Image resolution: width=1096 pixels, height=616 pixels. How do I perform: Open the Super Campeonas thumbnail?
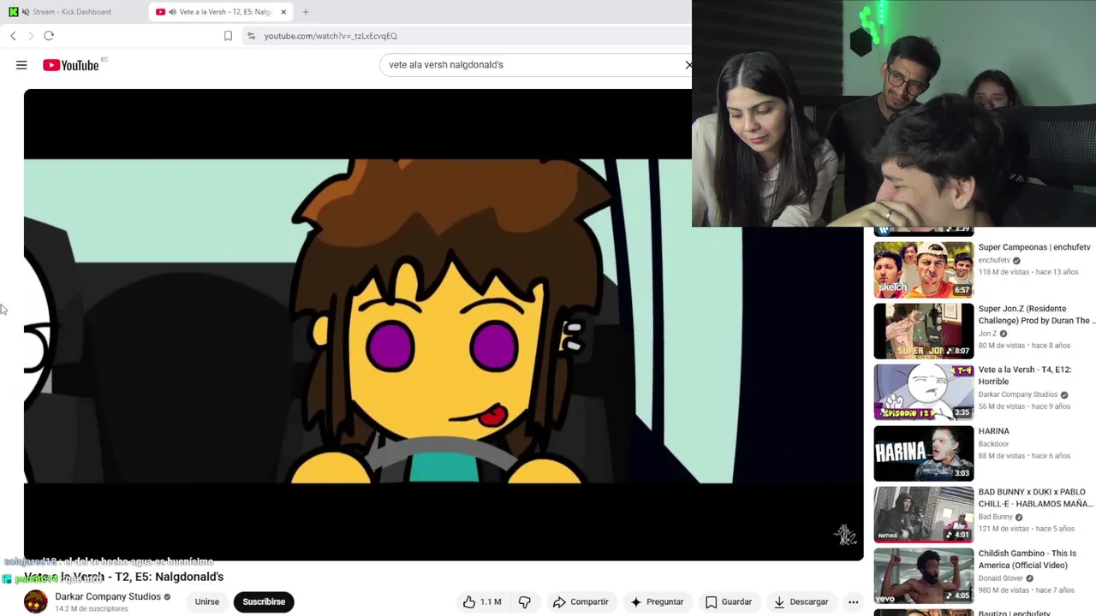(923, 269)
